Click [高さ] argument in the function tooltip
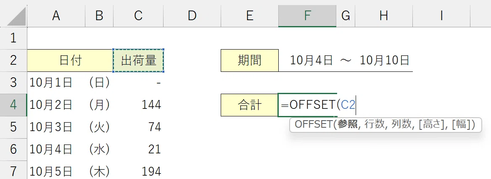Screen dimensions: 491x179 click(x=431, y=125)
